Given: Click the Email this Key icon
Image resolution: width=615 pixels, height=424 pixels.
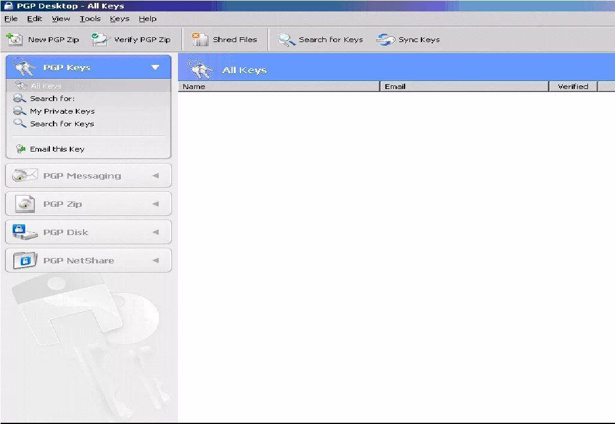Looking at the screenshot, I should coord(20,149).
